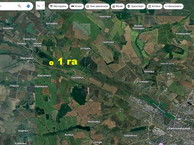The height and width of the screenshot is (145, 194).
Task: Select the Готелі category chip
Action: point(76,6)
